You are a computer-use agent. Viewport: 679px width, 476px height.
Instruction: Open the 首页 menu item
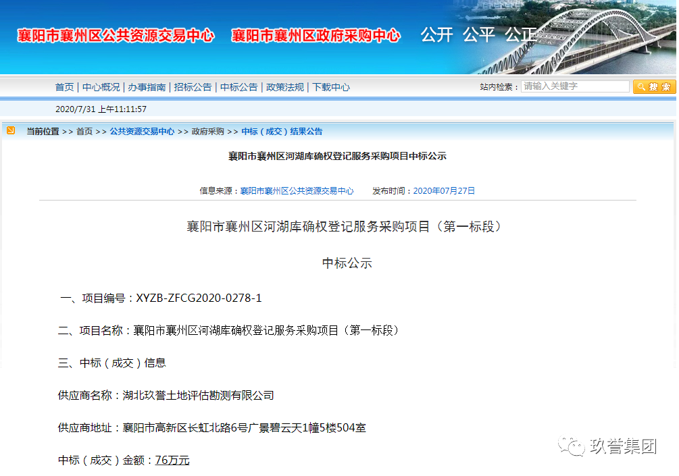pyautogui.click(x=64, y=86)
